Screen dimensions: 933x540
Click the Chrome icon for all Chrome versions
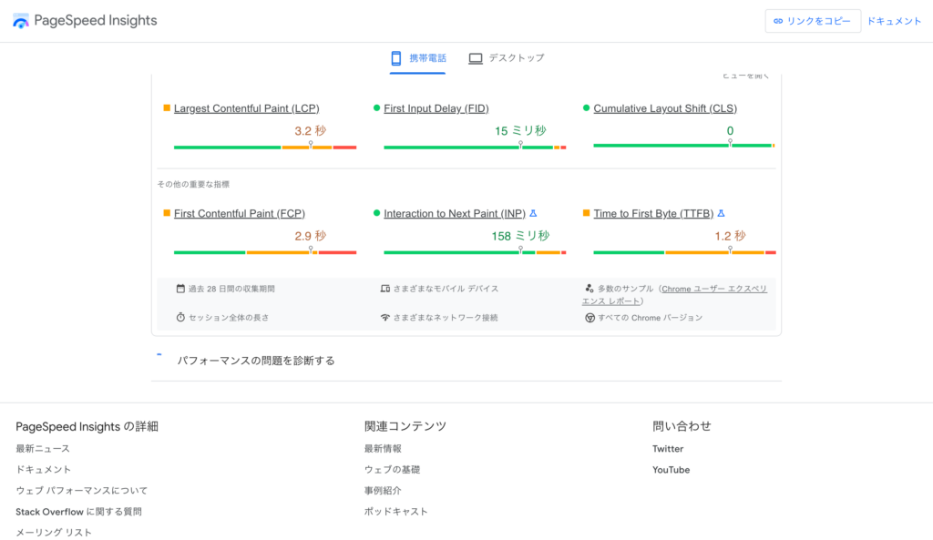(x=590, y=318)
